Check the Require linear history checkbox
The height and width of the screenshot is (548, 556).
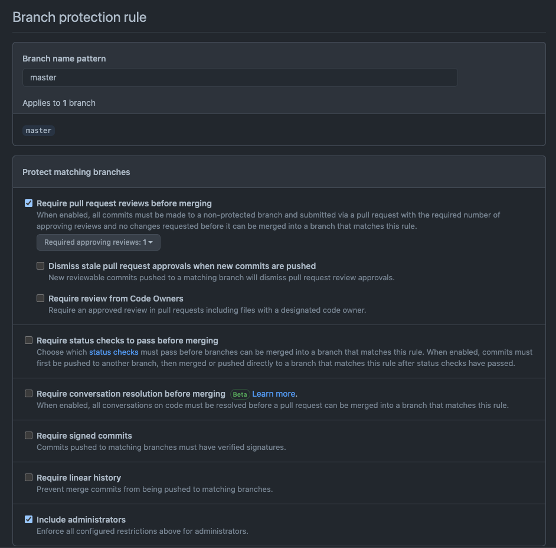point(29,477)
